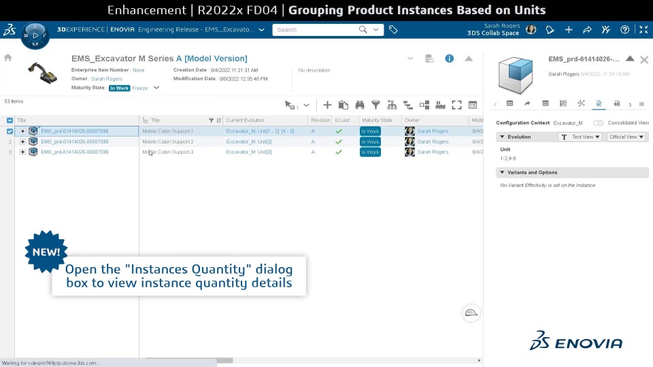Expand the row of Mobile Cabin Support 2

click(22, 141)
